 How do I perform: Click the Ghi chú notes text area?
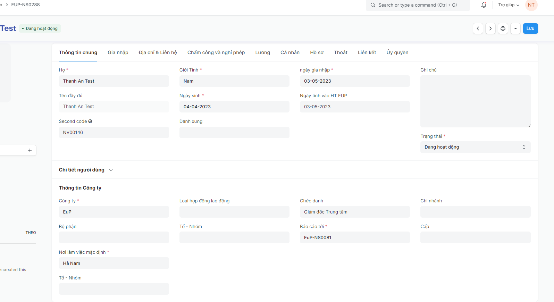coord(475,101)
